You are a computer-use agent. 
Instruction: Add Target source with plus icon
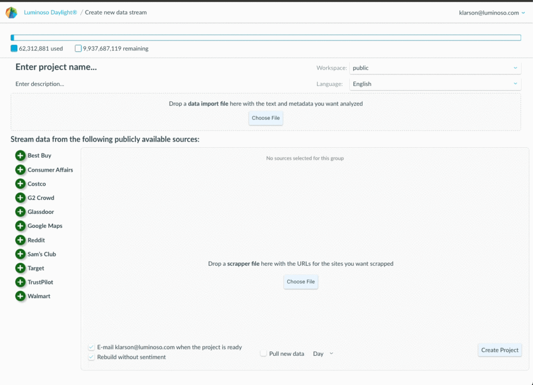tap(20, 268)
